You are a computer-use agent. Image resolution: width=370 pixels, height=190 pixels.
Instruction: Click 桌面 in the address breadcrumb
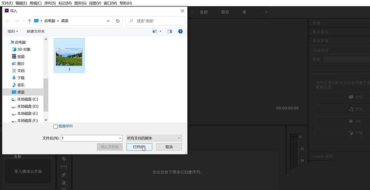(x=65, y=21)
